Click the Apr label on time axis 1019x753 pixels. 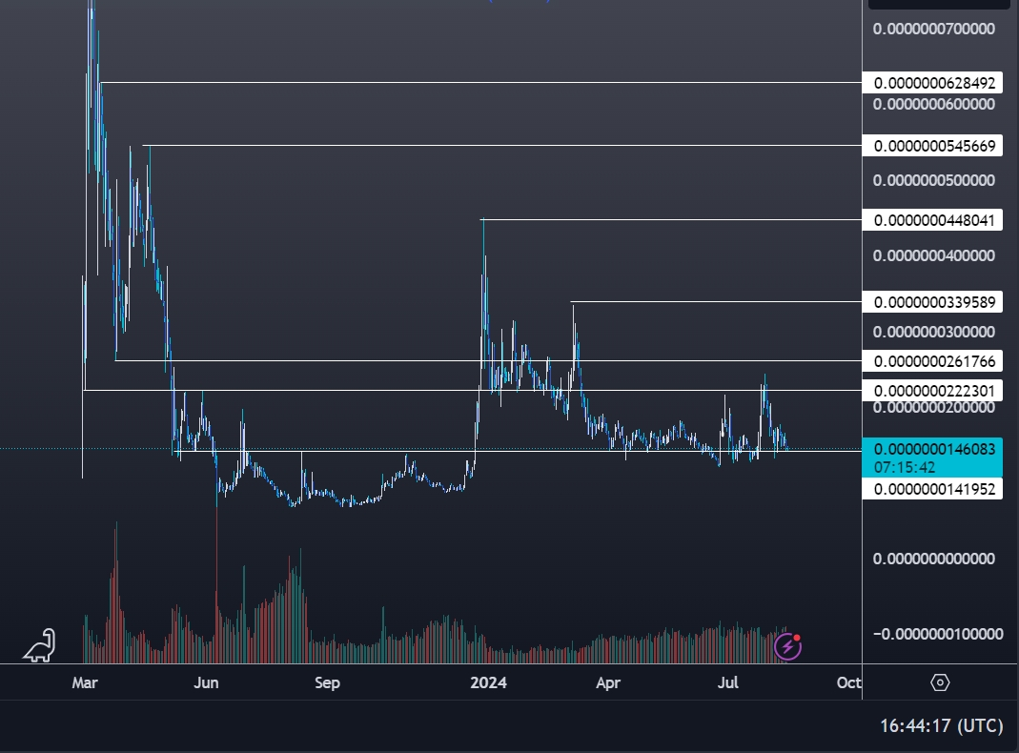coord(608,682)
